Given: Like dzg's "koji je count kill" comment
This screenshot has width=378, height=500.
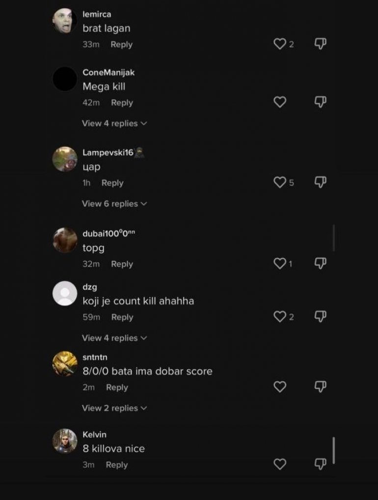Looking at the screenshot, I should [280, 316].
